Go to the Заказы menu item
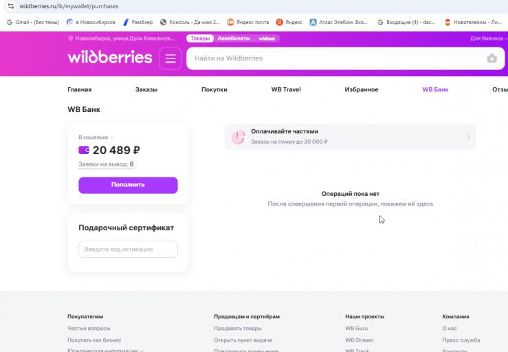The height and width of the screenshot is (352, 508). point(146,89)
